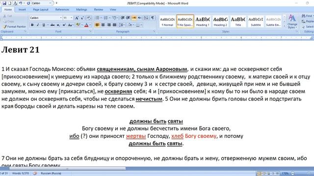The height and width of the screenshot is (176, 314).
Task: Open the Mailings tab
Action: click(81, 10)
